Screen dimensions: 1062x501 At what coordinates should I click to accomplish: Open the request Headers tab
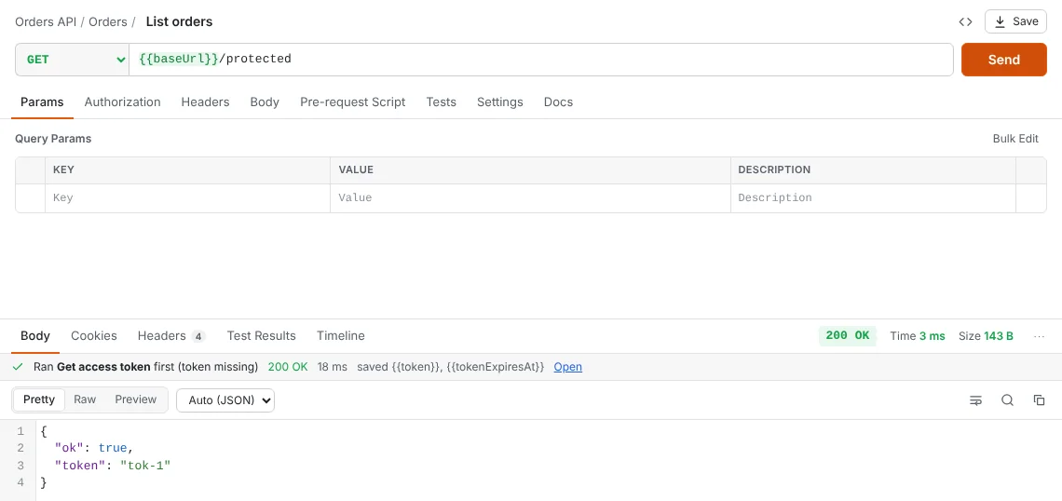[205, 102]
